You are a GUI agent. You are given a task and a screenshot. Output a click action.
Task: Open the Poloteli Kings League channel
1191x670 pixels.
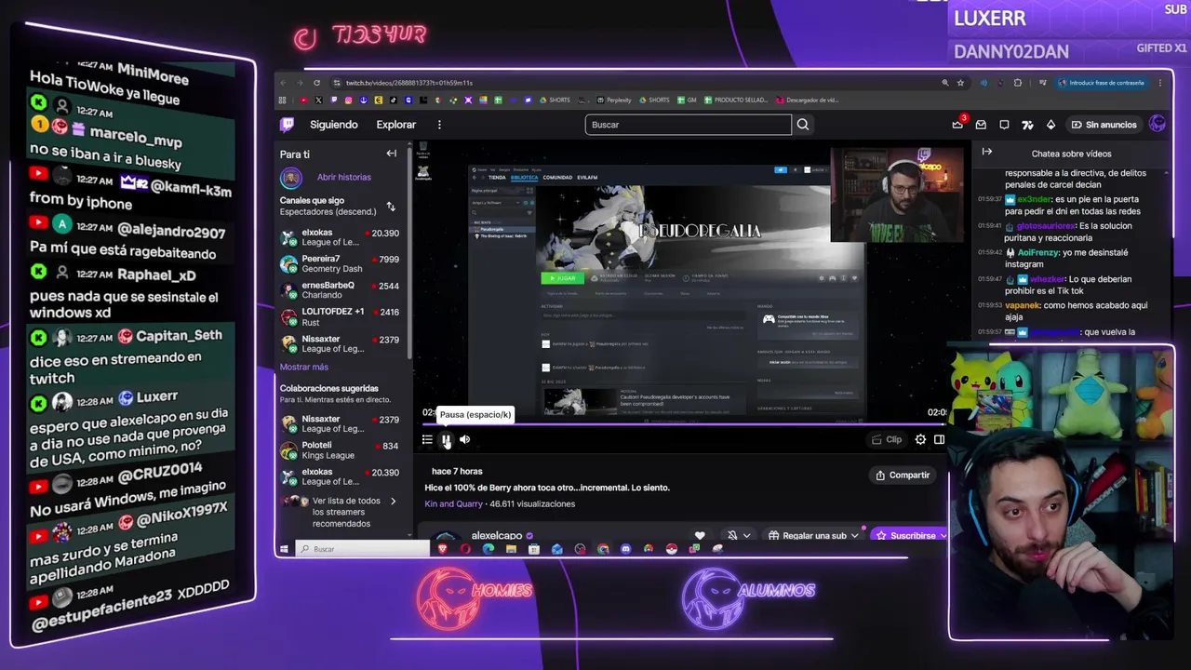pyautogui.click(x=340, y=450)
